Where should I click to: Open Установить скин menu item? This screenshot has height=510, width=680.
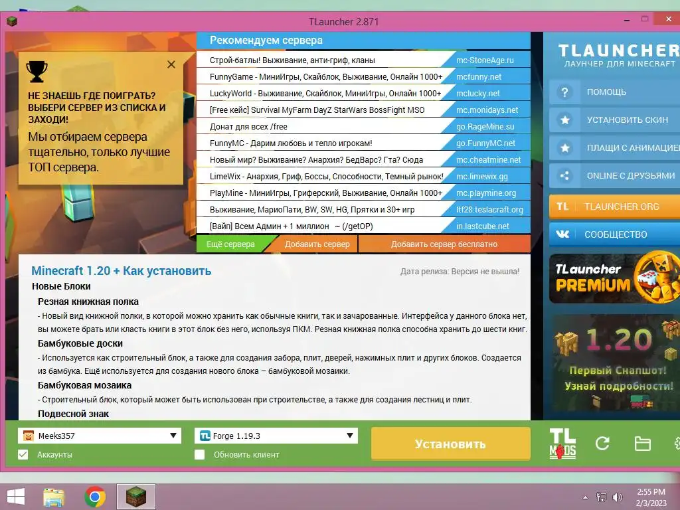point(614,120)
